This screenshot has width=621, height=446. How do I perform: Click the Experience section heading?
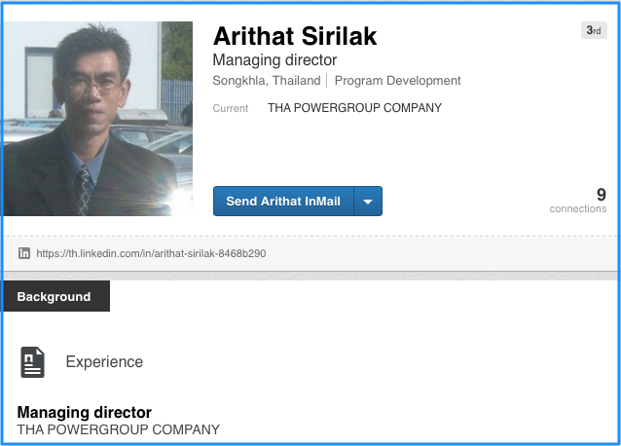tap(104, 361)
